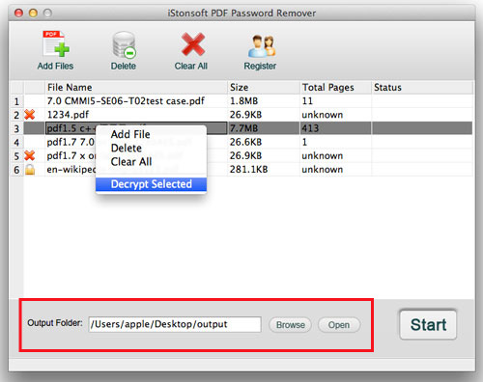This screenshot has width=483, height=382.
Task: Minimize the window with the yellow button
Action: 33,13
